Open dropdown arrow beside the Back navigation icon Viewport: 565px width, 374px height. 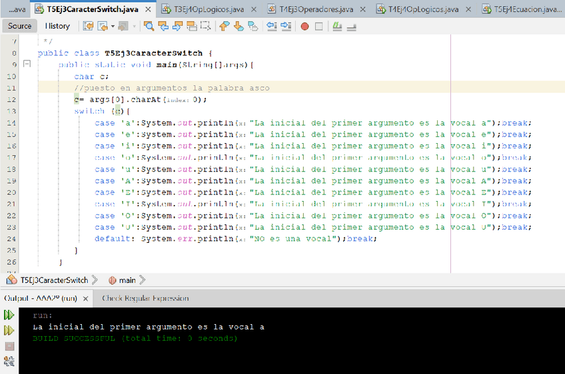(113, 26)
